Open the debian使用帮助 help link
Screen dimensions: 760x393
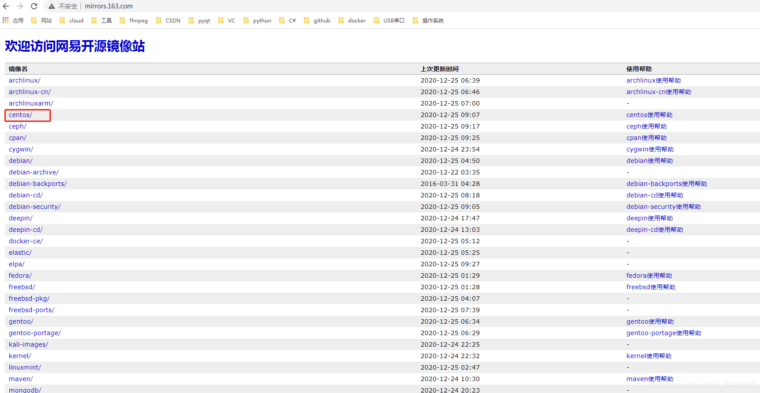click(650, 161)
